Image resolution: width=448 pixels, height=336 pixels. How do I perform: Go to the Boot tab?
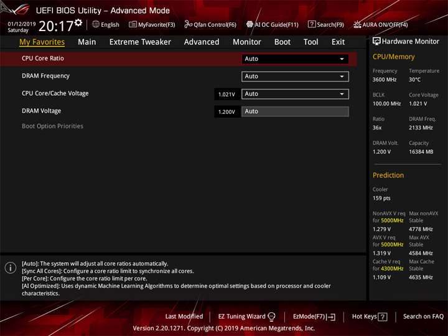(x=282, y=42)
